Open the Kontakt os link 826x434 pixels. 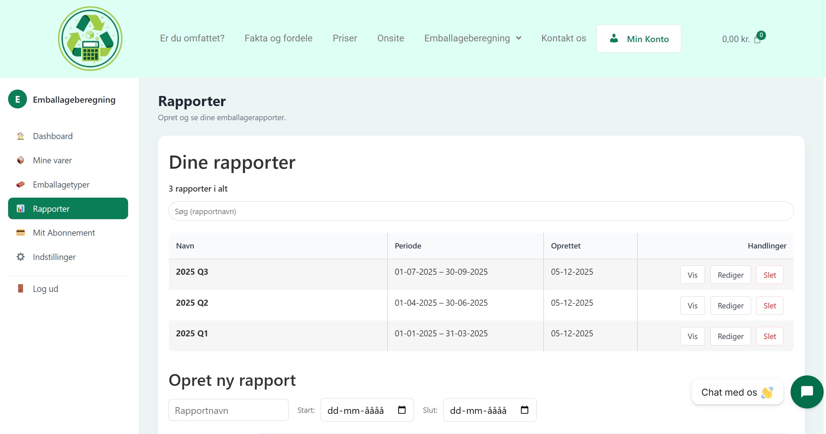click(563, 38)
